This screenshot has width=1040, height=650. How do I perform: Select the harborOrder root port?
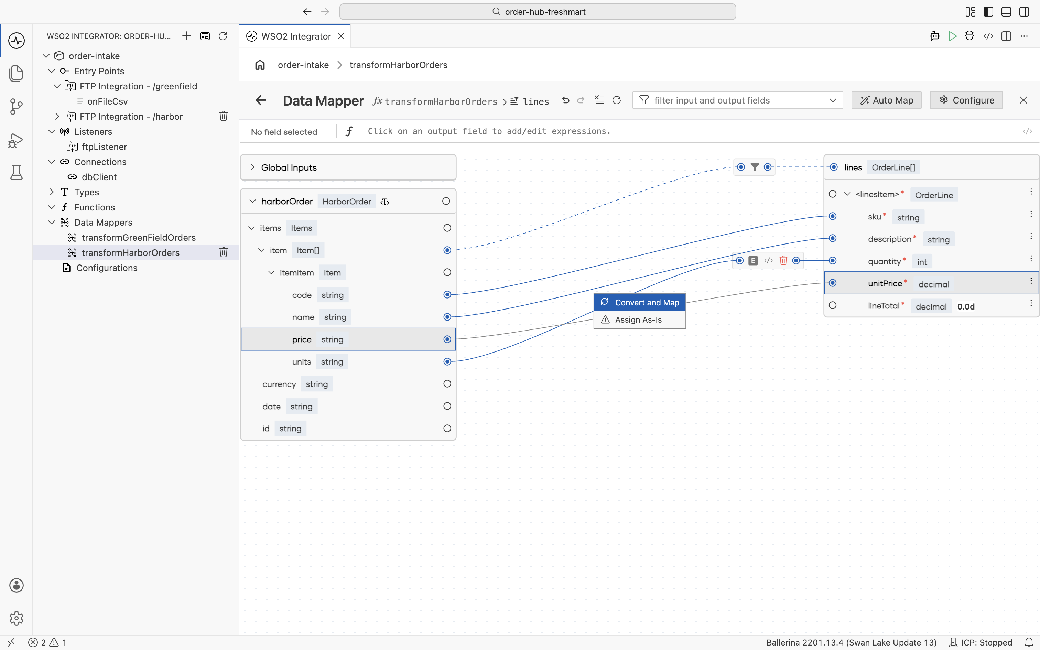pos(446,201)
